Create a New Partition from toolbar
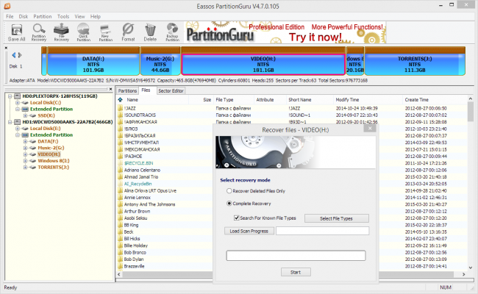This screenshot has height=294, width=478. tap(105, 32)
